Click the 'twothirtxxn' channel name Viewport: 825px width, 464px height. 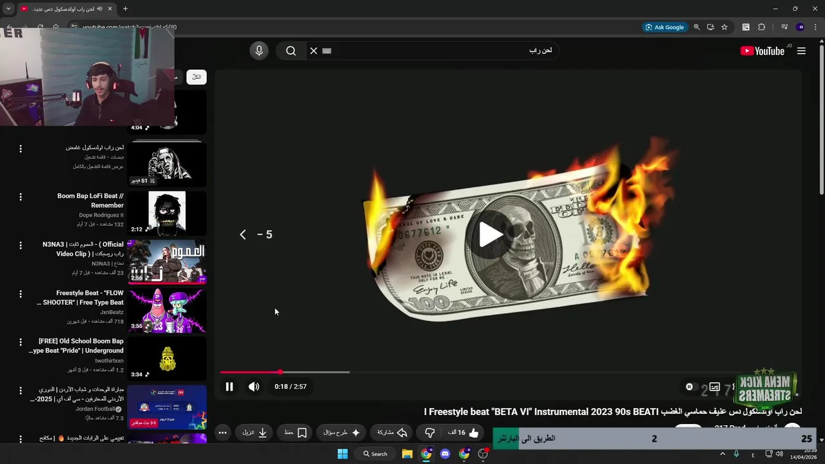pos(109,360)
